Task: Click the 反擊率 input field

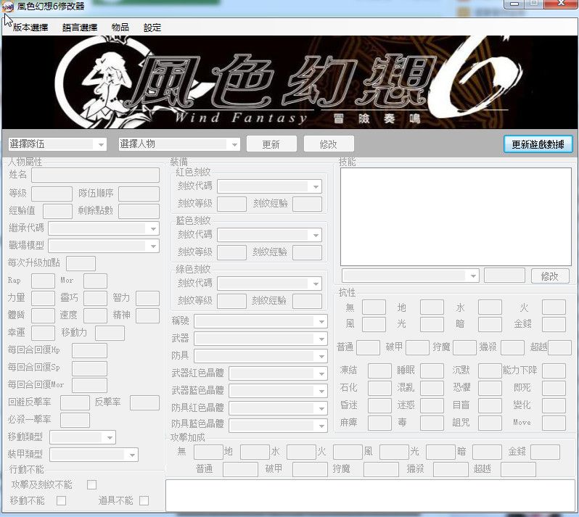Action: [x=145, y=403]
